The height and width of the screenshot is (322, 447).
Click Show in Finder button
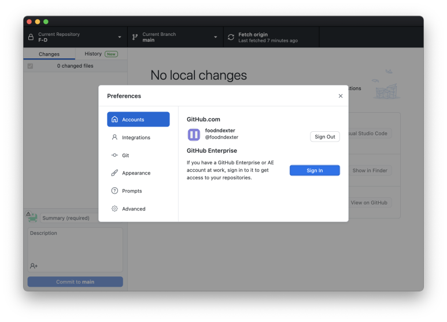(x=370, y=171)
